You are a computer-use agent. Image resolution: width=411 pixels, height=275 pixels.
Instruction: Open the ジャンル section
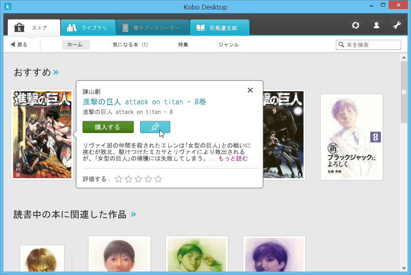coord(229,45)
